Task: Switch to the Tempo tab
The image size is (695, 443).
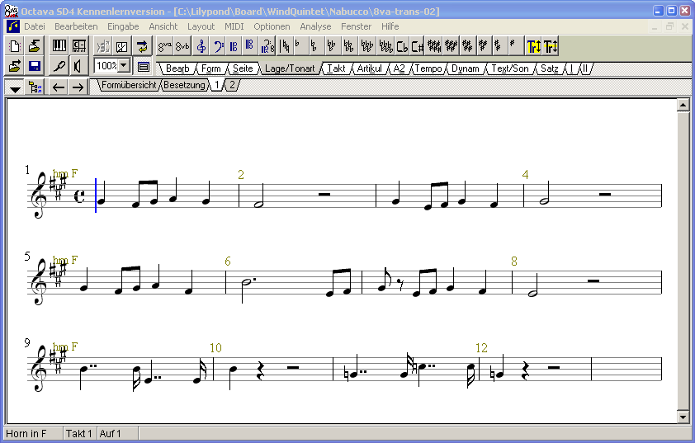Action: (428, 68)
